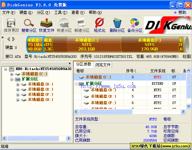
Task: Click the table's vertical scrollbar down arrow
Action: pos(188,106)
